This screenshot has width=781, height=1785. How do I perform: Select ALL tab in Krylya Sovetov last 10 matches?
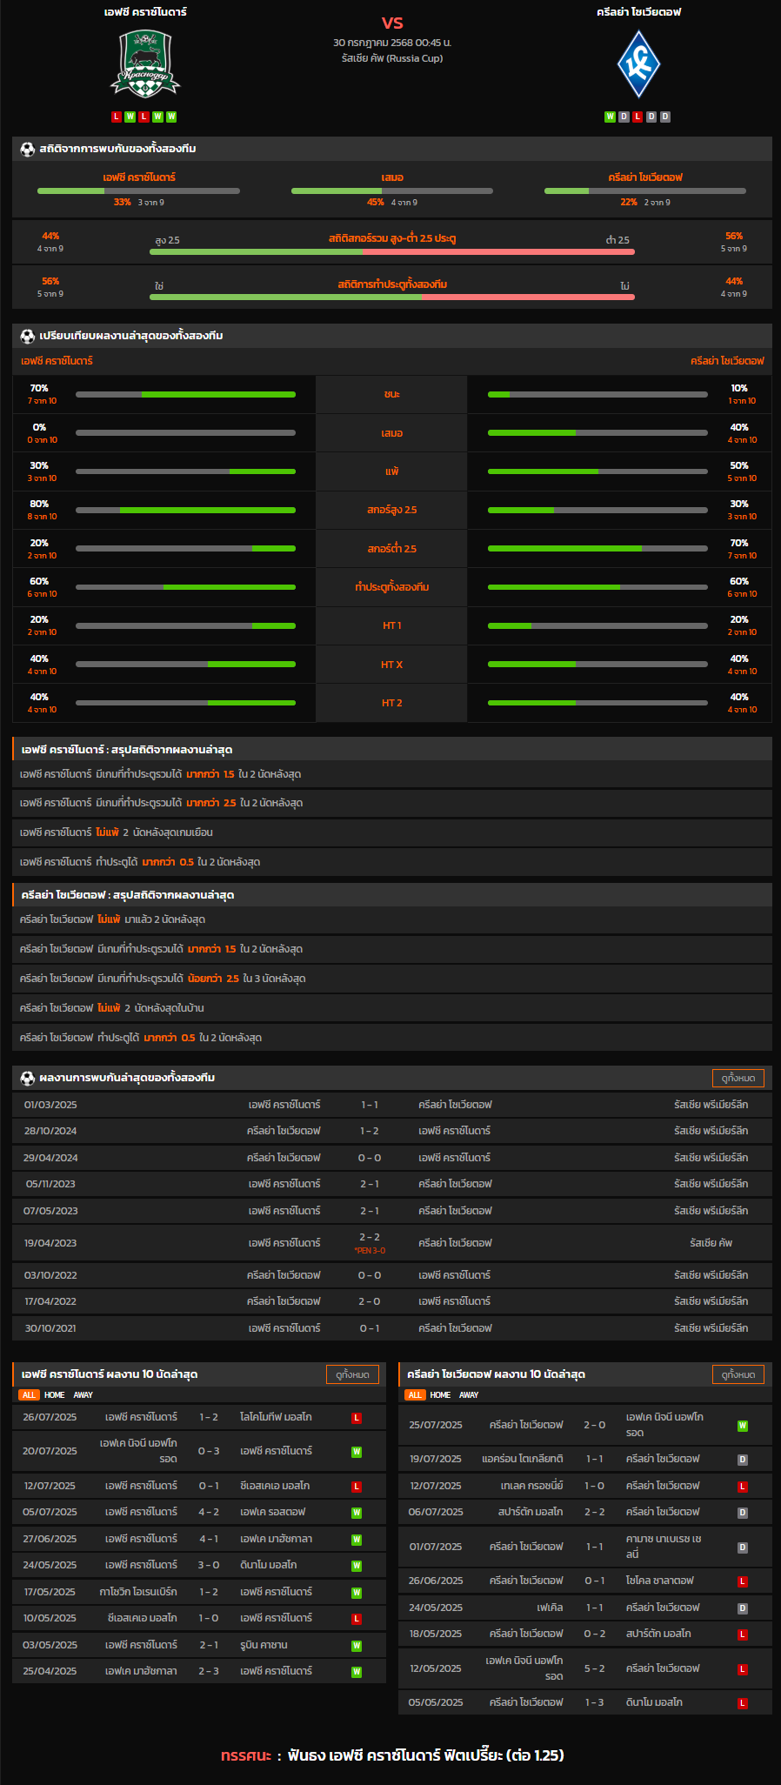click(415, 1395)
